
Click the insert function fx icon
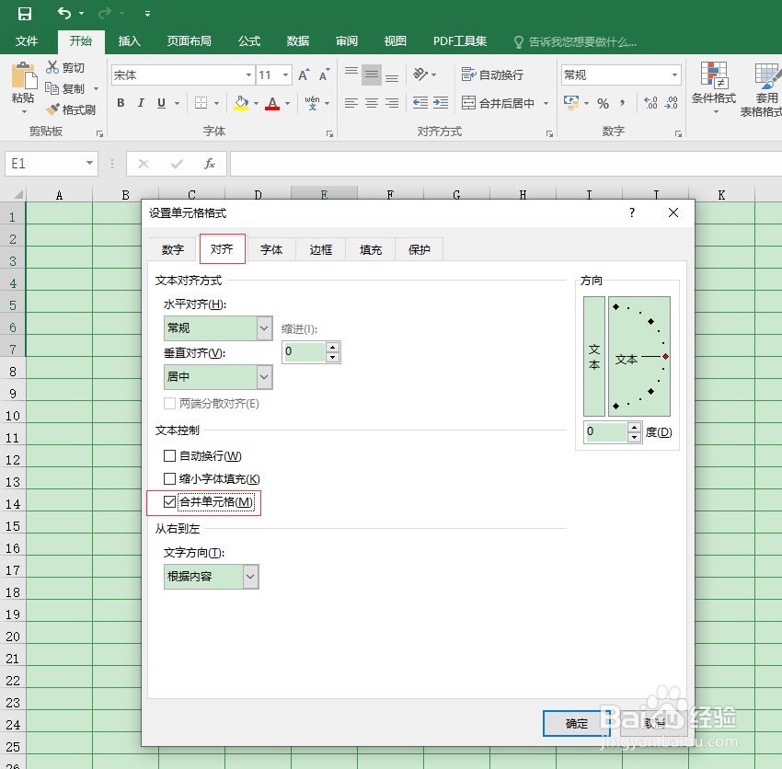click(210, 164)
